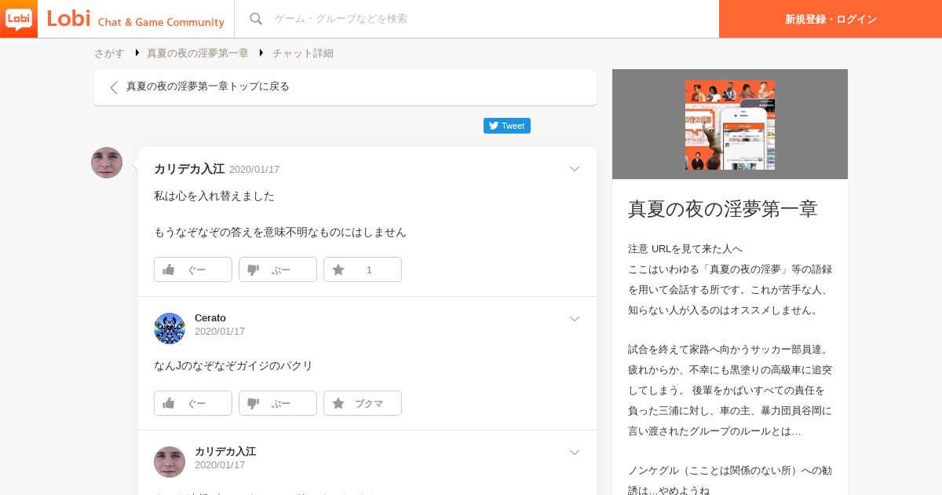942x495 pixels.
Task: Click username Cerato
Action: [210, 318]
